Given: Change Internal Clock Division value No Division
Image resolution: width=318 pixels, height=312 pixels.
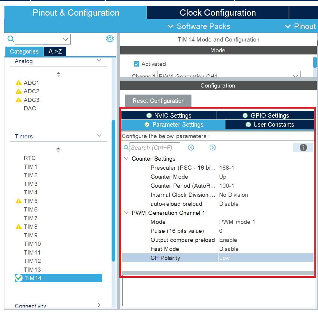Looking at the screenshot, I should [234, 195].
